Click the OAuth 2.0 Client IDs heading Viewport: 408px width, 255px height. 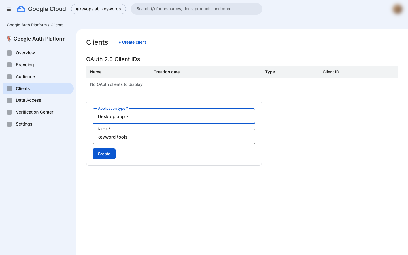113,59
